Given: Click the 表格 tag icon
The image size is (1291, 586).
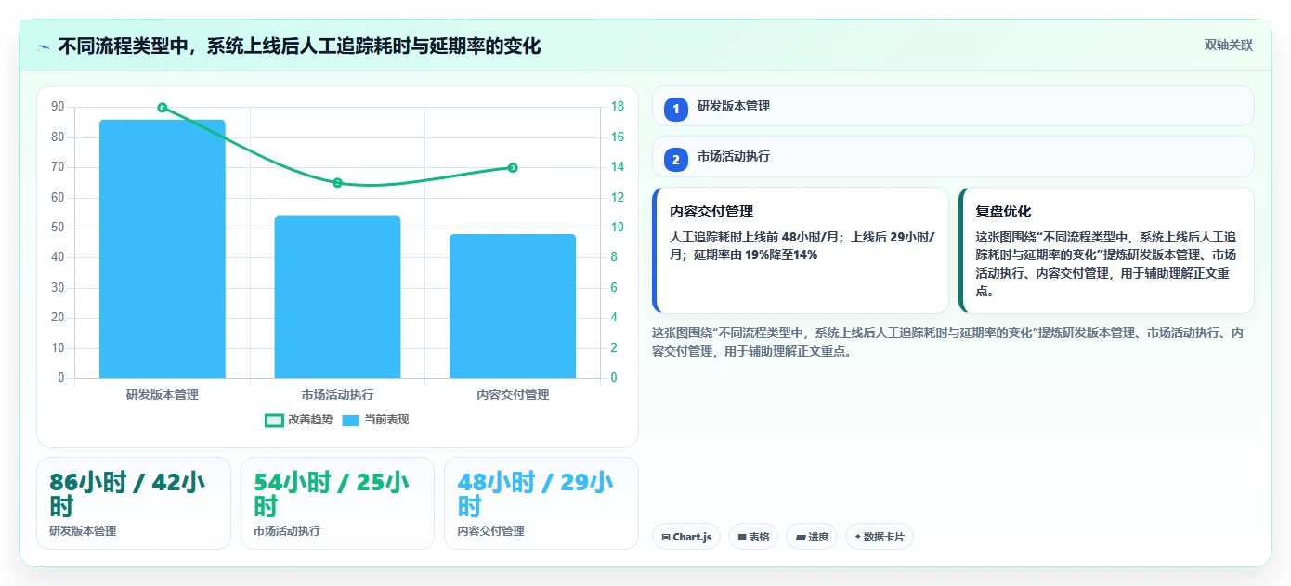Looking at the screenshot, I should pyautogui.click(x=742, y=537).
